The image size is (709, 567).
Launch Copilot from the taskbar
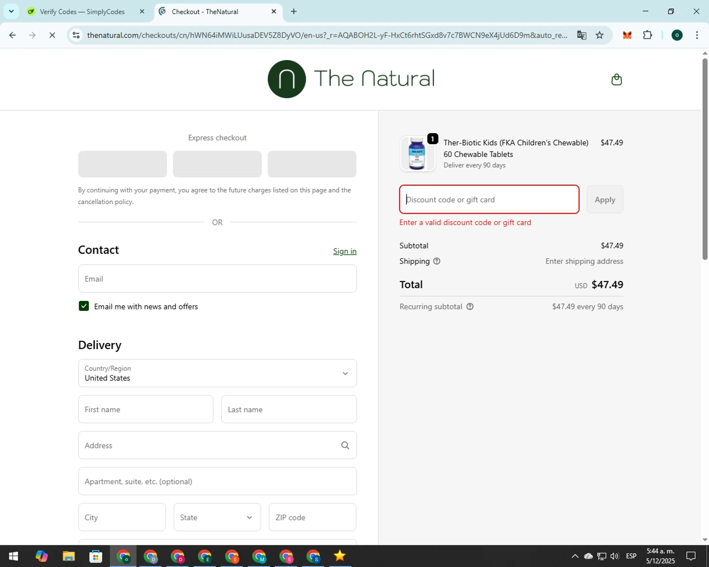coord(42,556)
